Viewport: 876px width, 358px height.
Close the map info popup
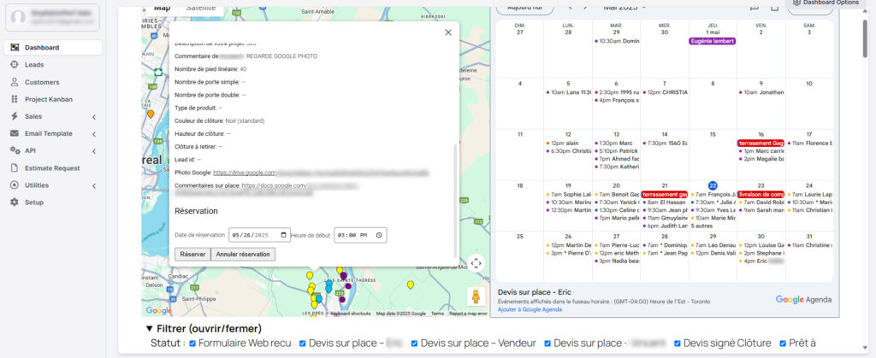(x=447, y=32)
